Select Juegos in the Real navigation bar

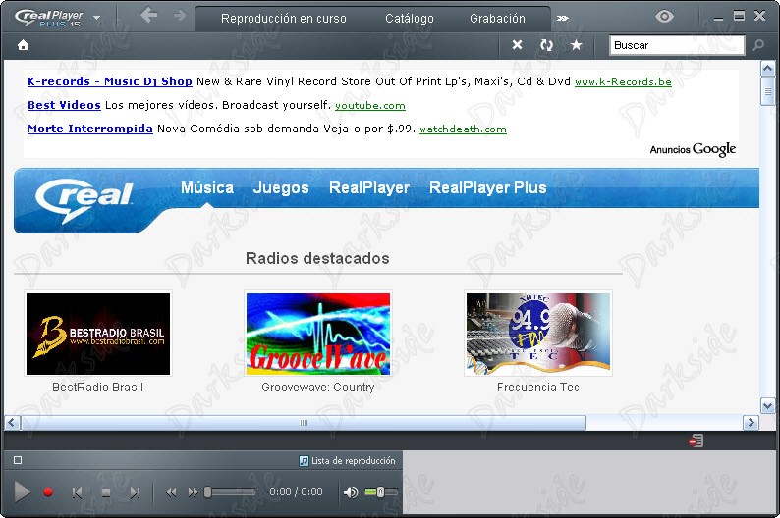tap(281, 187)
